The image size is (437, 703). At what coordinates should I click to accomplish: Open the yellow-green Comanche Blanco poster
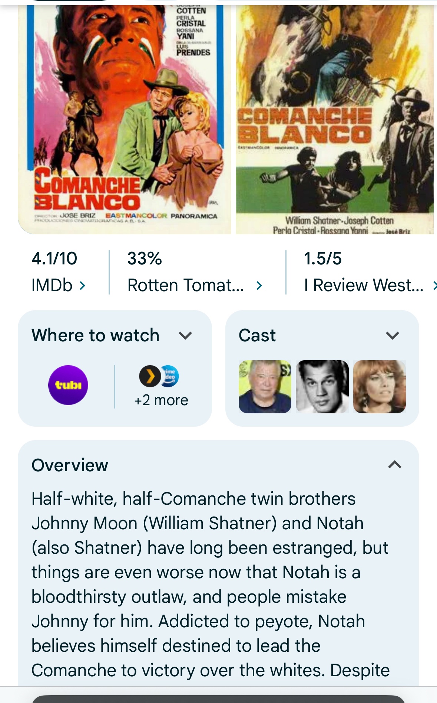[334, 119]
